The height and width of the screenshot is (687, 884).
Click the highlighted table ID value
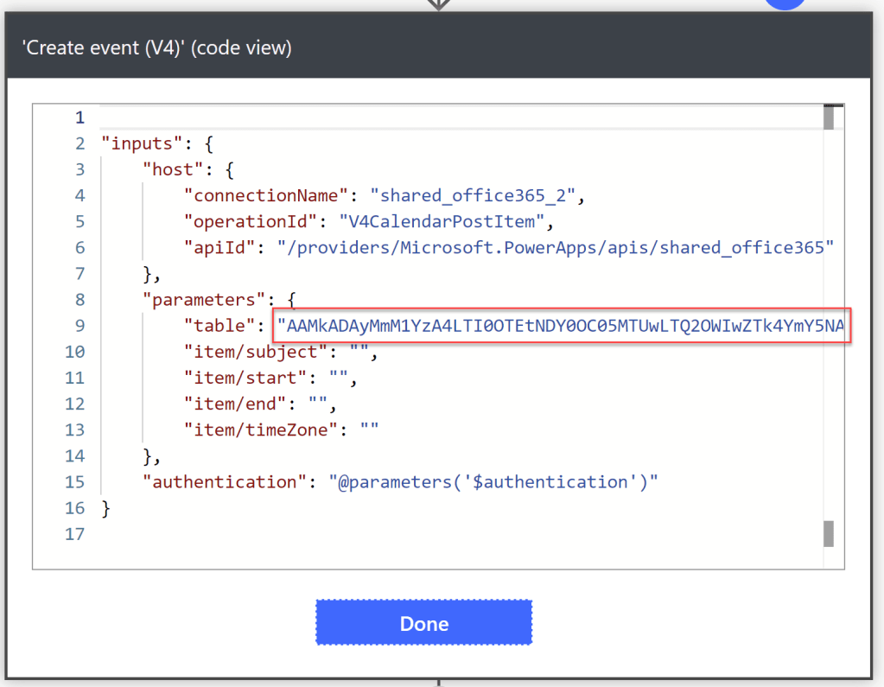pos(563,326)
